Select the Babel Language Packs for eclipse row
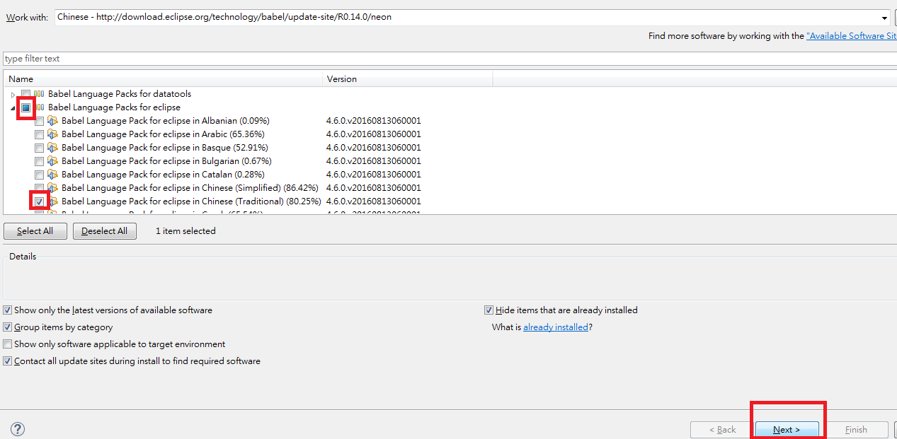This screenshot has height=439, width=897. pyautogui.click(x=114, y=107)
